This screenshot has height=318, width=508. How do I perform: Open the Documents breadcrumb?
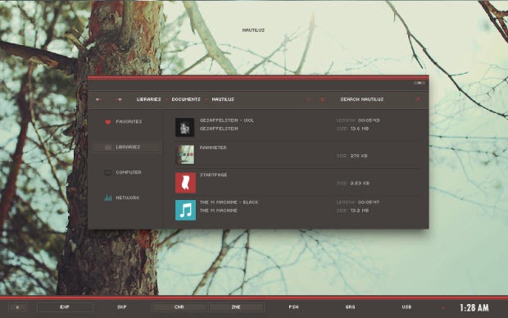(186, 99)
